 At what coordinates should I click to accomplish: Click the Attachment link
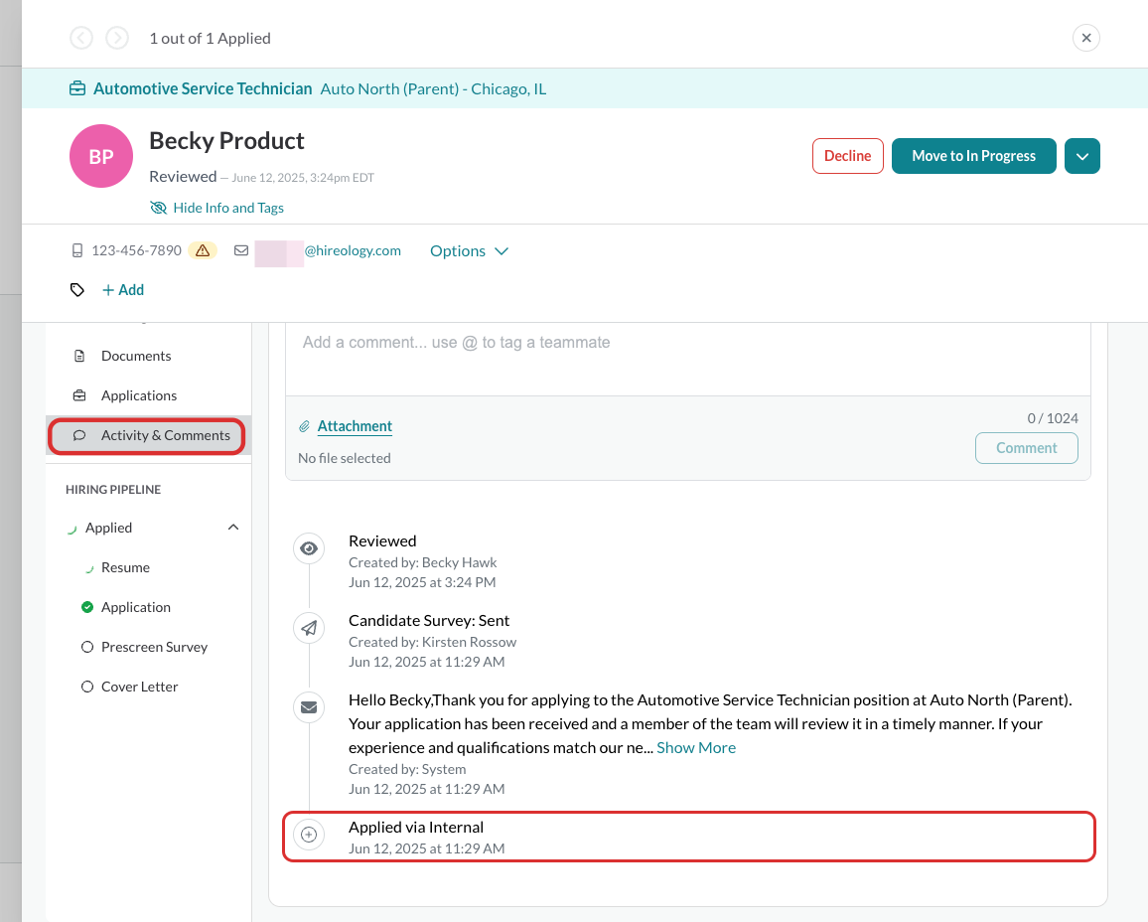pos(355,426)
